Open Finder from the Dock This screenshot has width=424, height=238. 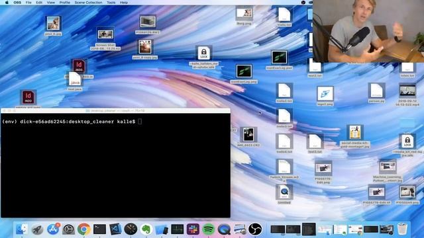point(22,229)
